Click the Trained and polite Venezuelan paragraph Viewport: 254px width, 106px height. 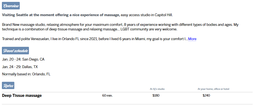coord(95,39)
